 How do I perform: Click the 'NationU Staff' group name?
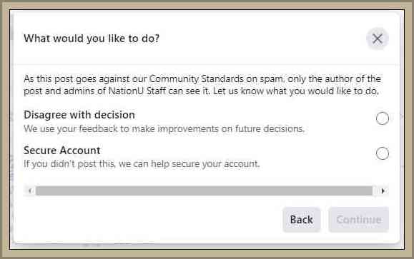click(137, 91)
